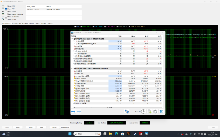Switch to Cooling Fans tab
220x137 pixels.
(16, 23)
